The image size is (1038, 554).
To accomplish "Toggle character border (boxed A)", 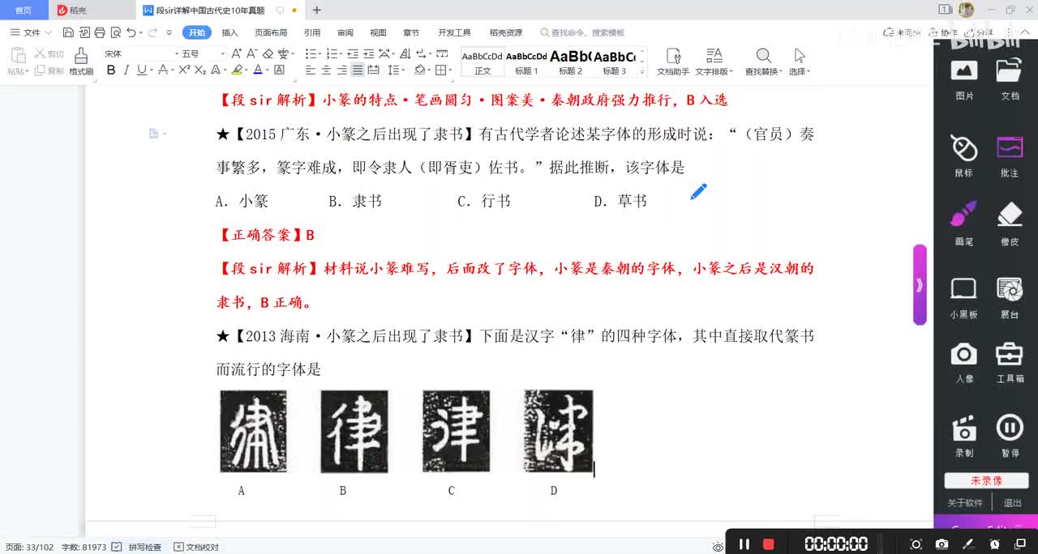I will (x=279, y=70).
